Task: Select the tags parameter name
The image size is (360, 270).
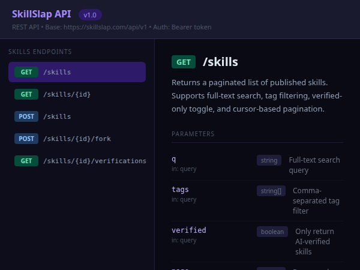Action: tap(180, 190)
